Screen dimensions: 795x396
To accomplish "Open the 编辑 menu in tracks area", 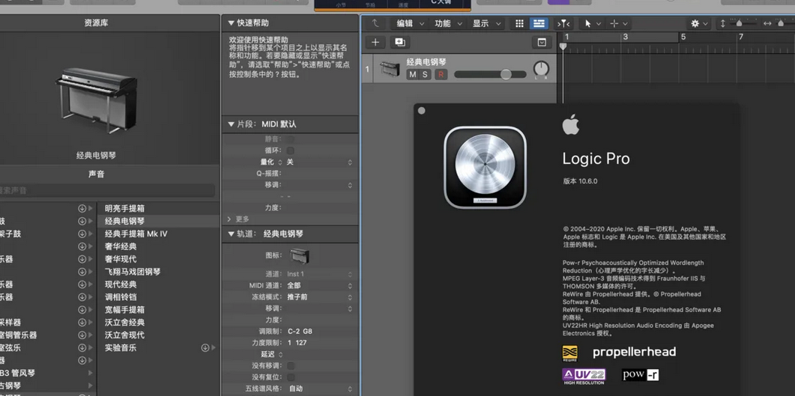I will tap(408, 23).
